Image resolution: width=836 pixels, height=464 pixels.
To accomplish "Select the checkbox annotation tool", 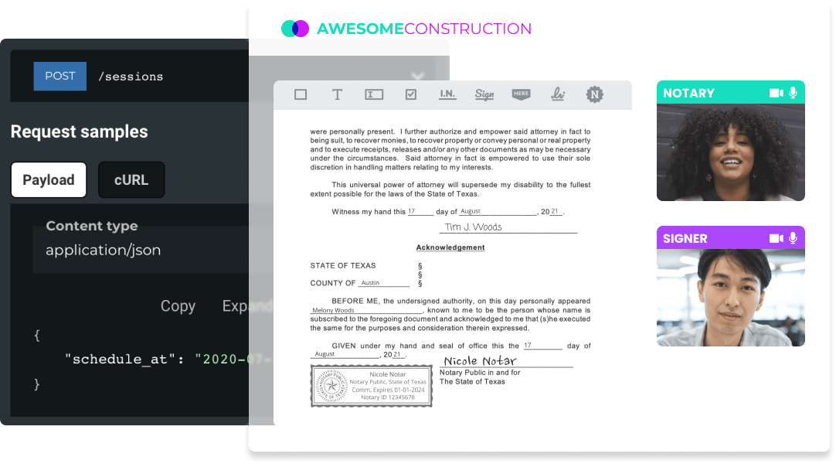I will point(410,94).
